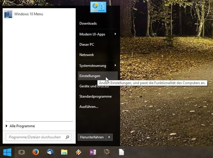
Task: Open Dieser PC
Action: 98,45
